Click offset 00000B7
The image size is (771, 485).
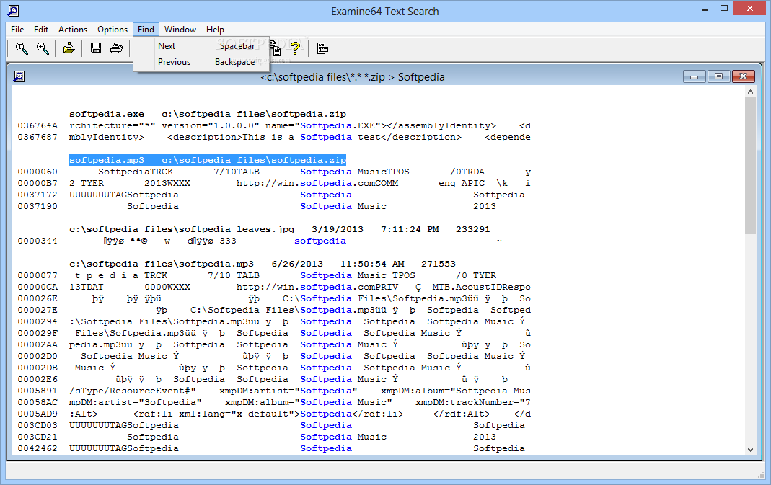tap(38, 183)
